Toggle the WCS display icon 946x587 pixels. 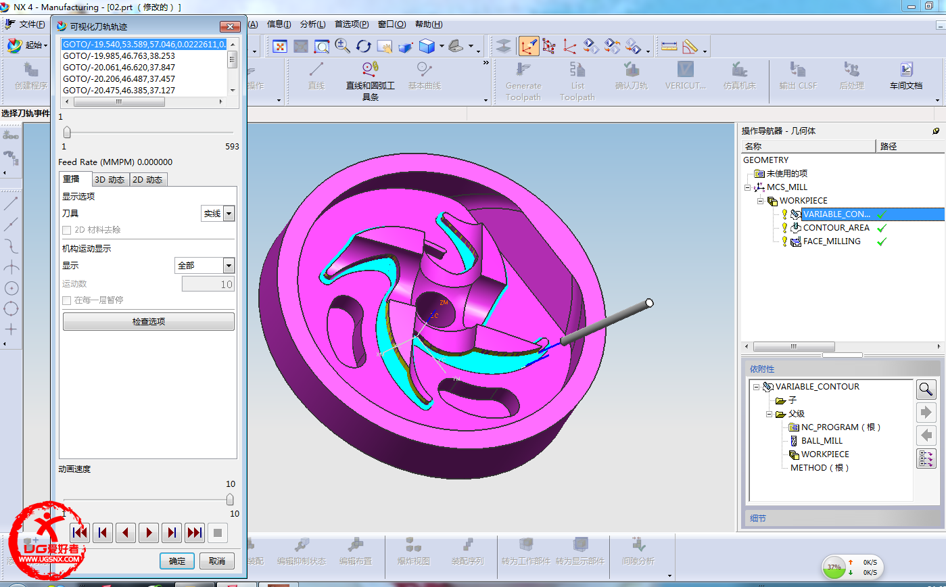(529, 46)
